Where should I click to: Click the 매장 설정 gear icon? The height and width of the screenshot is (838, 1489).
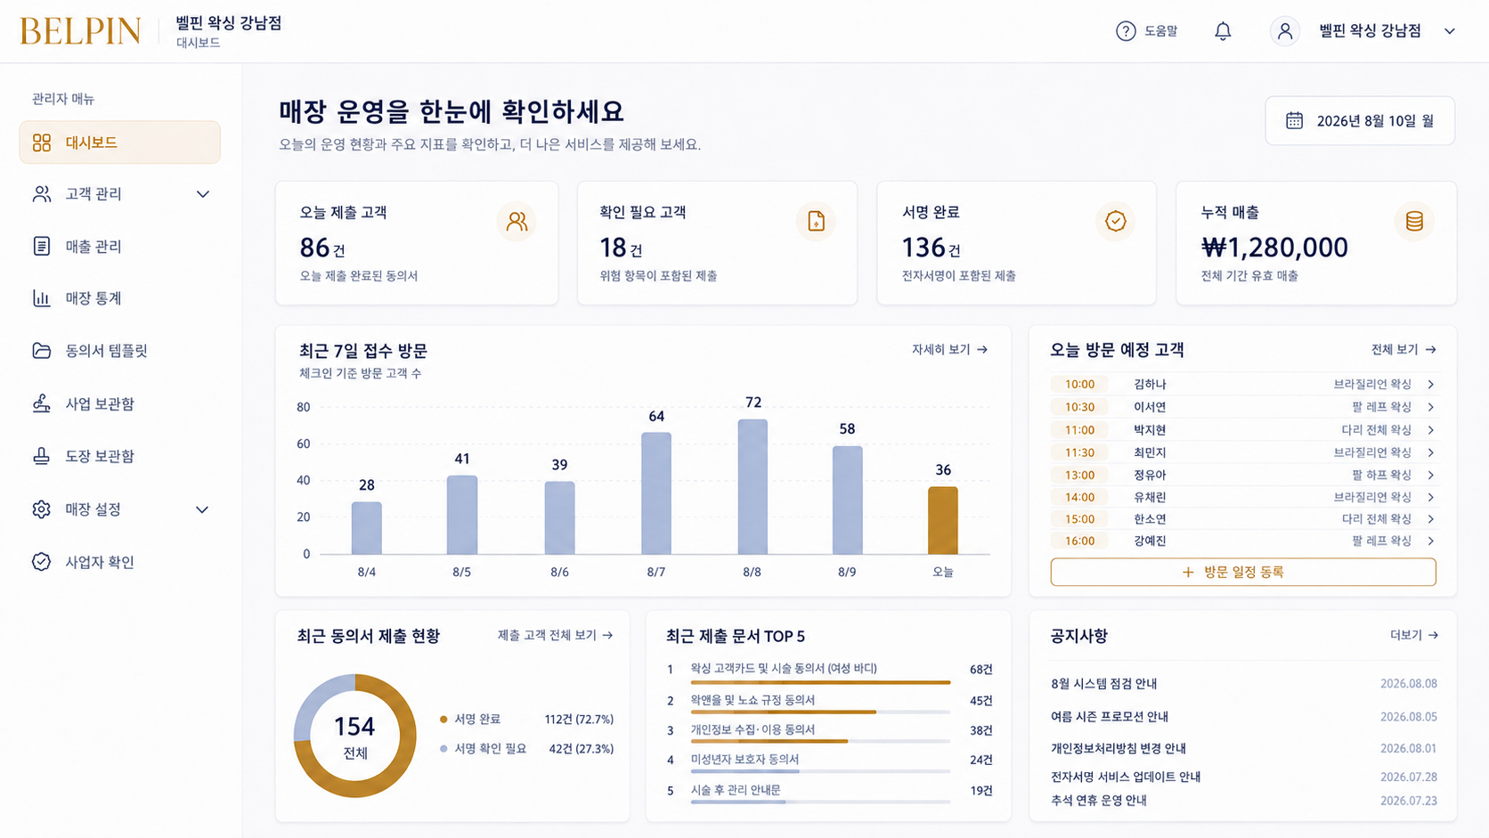pyautogui.click(x=42, y=509)
